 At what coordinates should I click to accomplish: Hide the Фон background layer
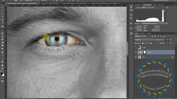tap(136, 57)
